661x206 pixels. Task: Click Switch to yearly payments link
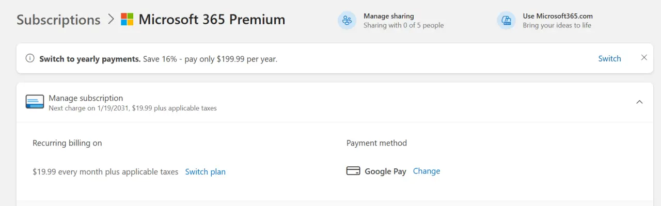(609, 58)
